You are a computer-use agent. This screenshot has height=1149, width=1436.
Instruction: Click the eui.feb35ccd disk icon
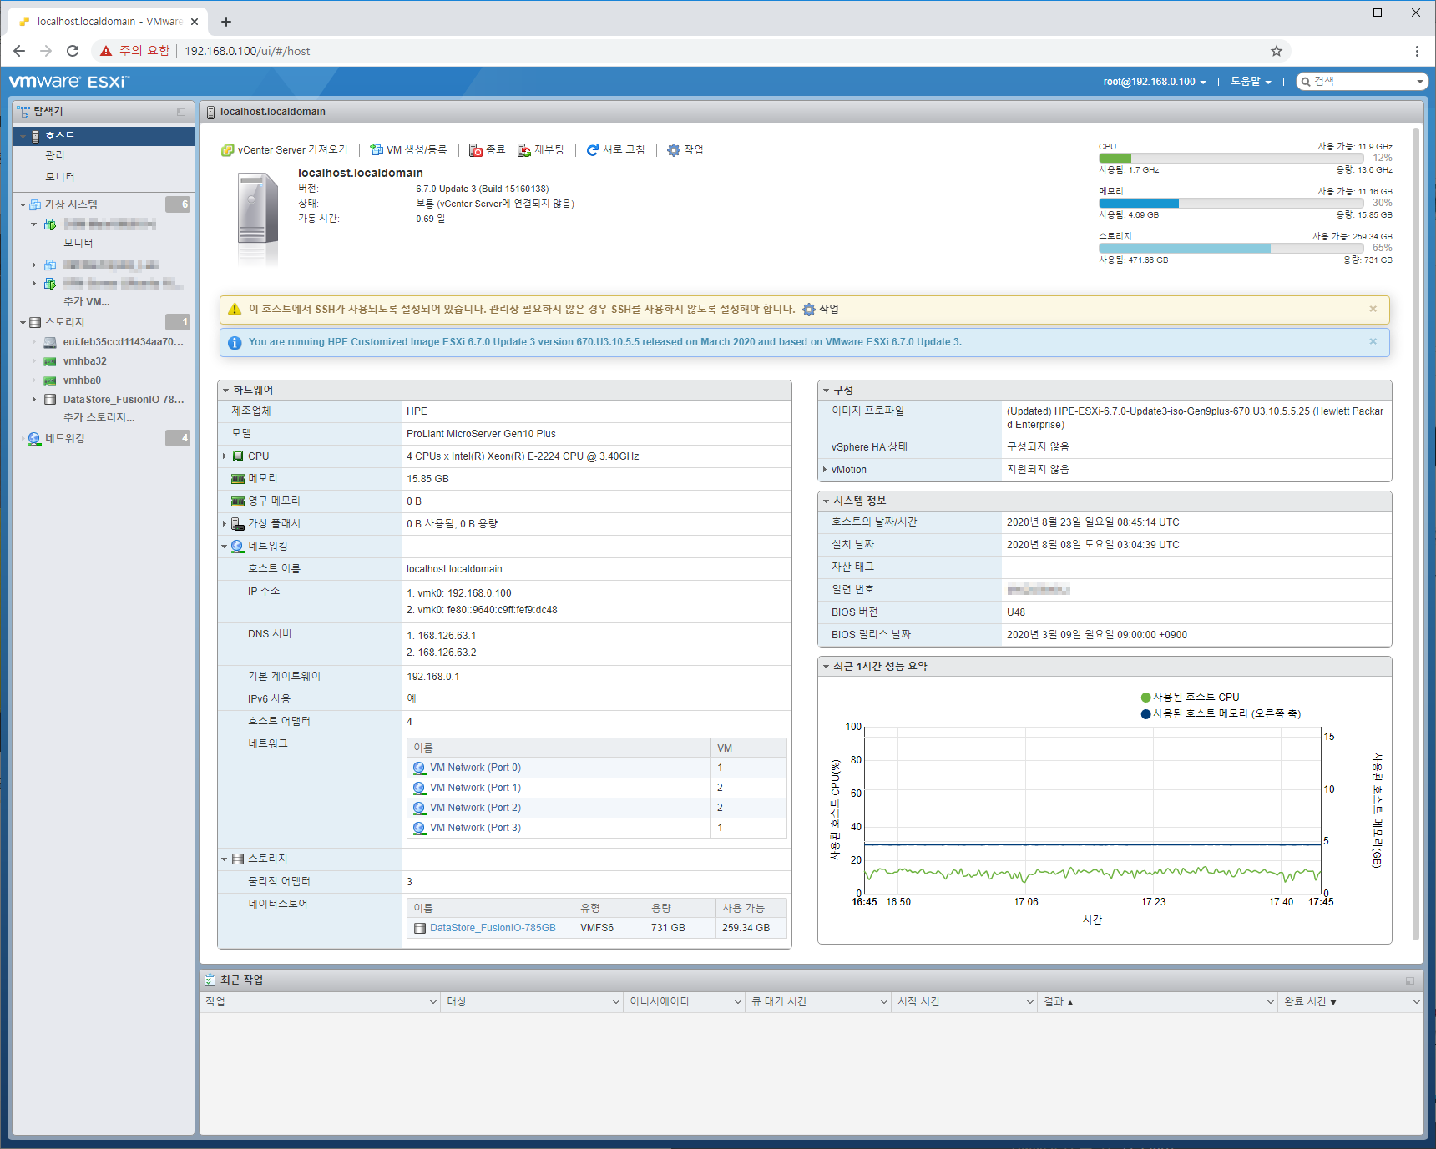click(50, 342)
